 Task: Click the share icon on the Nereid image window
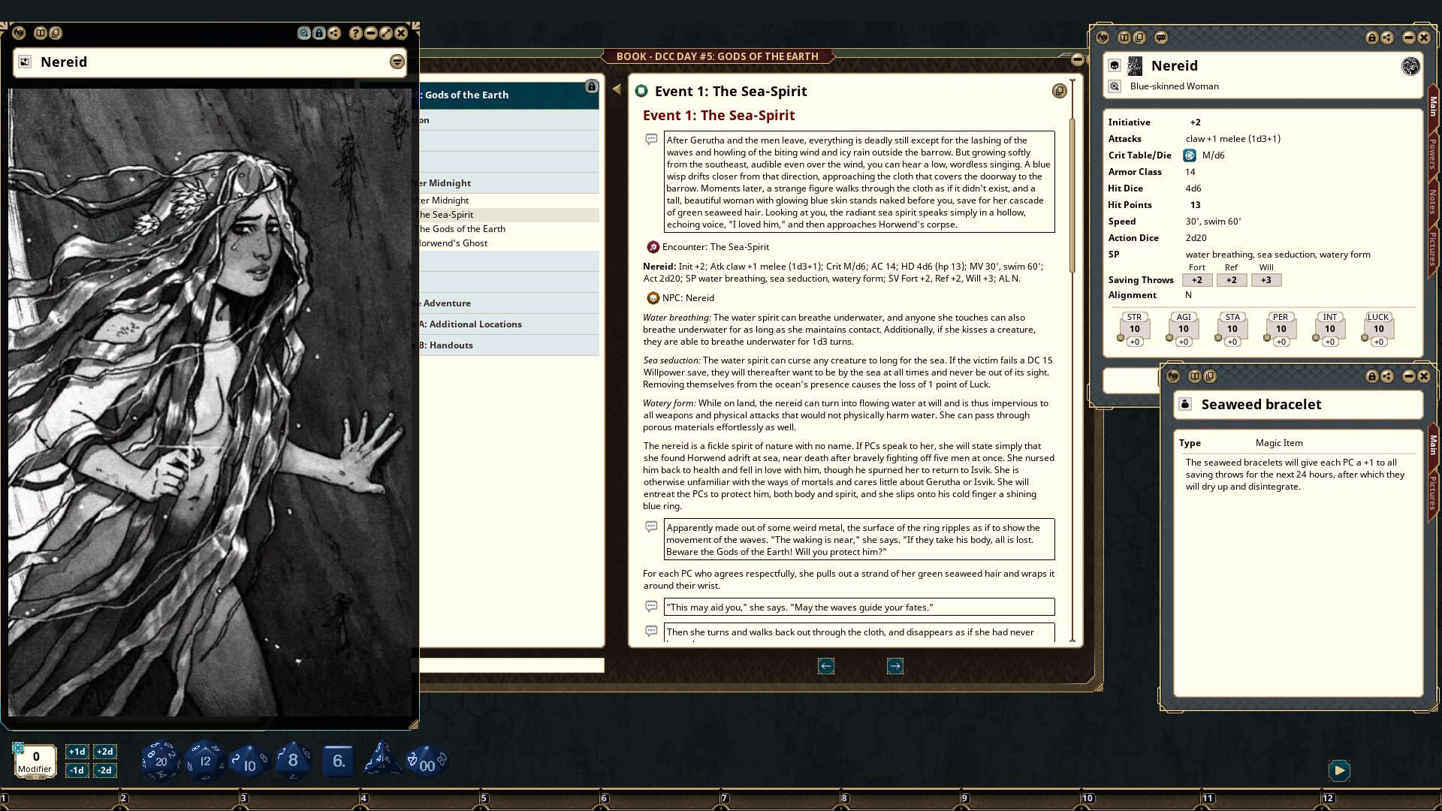pos(333,33)
